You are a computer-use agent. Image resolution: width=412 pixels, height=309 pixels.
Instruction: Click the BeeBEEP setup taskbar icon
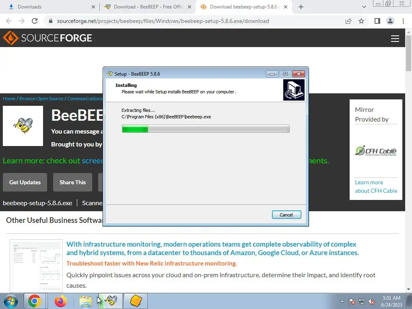pyautogui.click(x=111, y=301)
